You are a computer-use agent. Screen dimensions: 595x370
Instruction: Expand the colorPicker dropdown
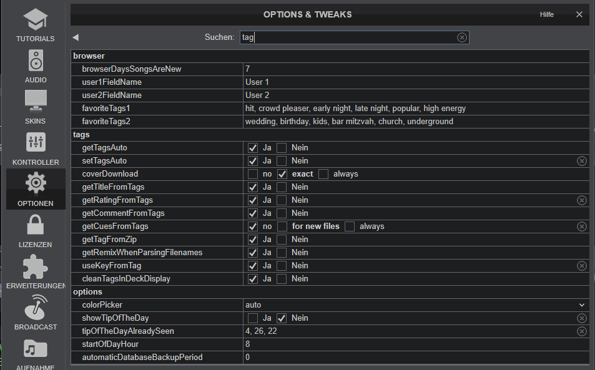tap(582, 305)
